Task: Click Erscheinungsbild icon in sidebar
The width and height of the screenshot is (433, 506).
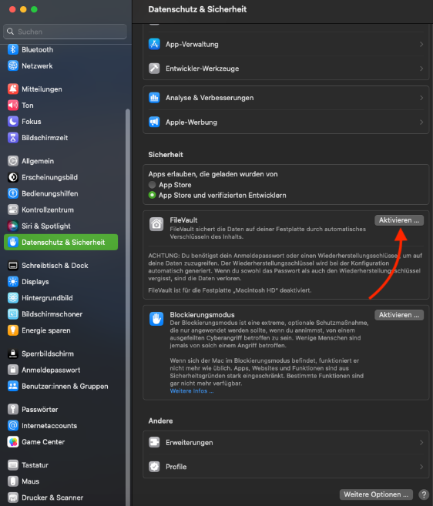Action: tap(13, 177)
